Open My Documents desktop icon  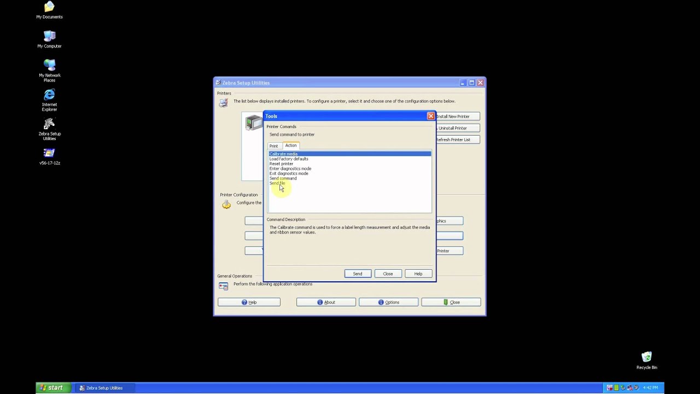click(49, 10)
